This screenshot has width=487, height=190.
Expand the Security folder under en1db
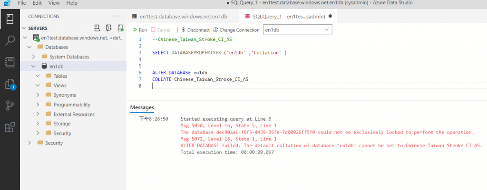(38, 133)
